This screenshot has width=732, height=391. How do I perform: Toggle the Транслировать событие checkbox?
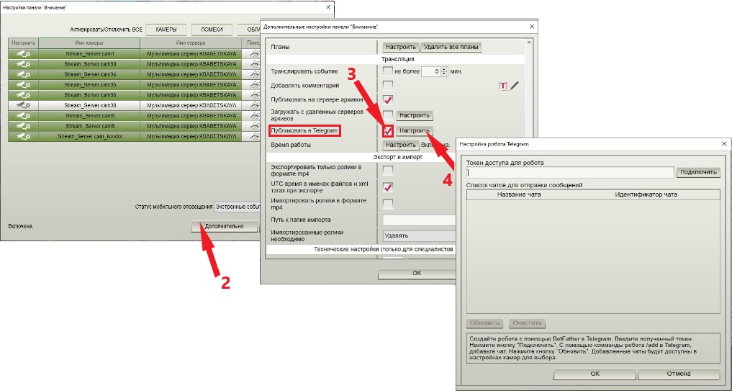pos(387,71)
